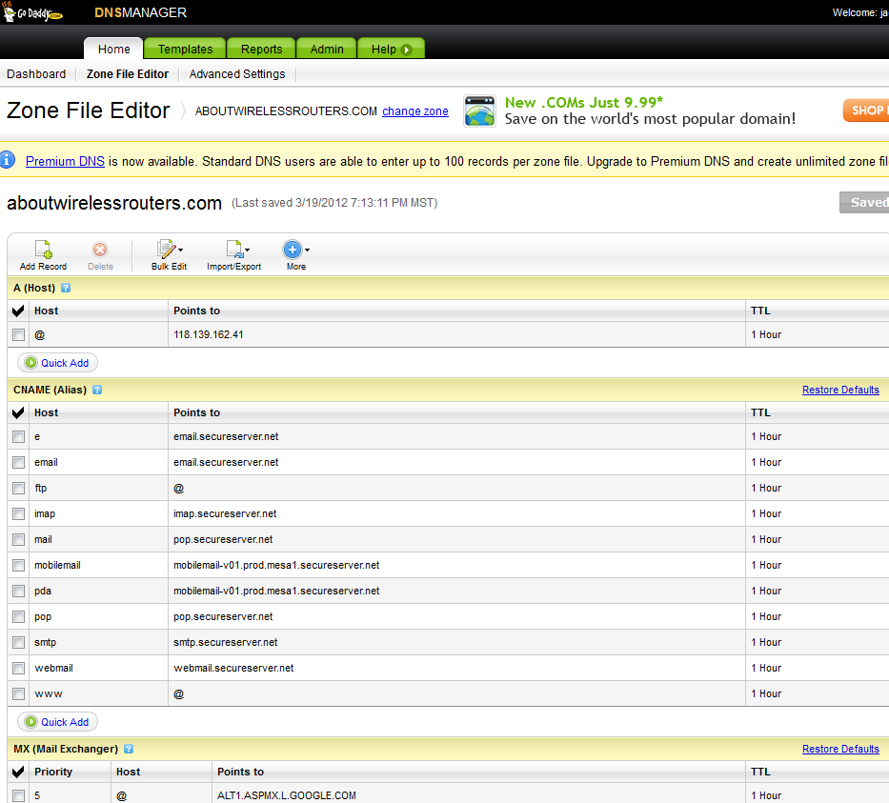The width and height of the screenshot is (889, 803).
Task: Go to the Admin tab
Action: [327, 49]
